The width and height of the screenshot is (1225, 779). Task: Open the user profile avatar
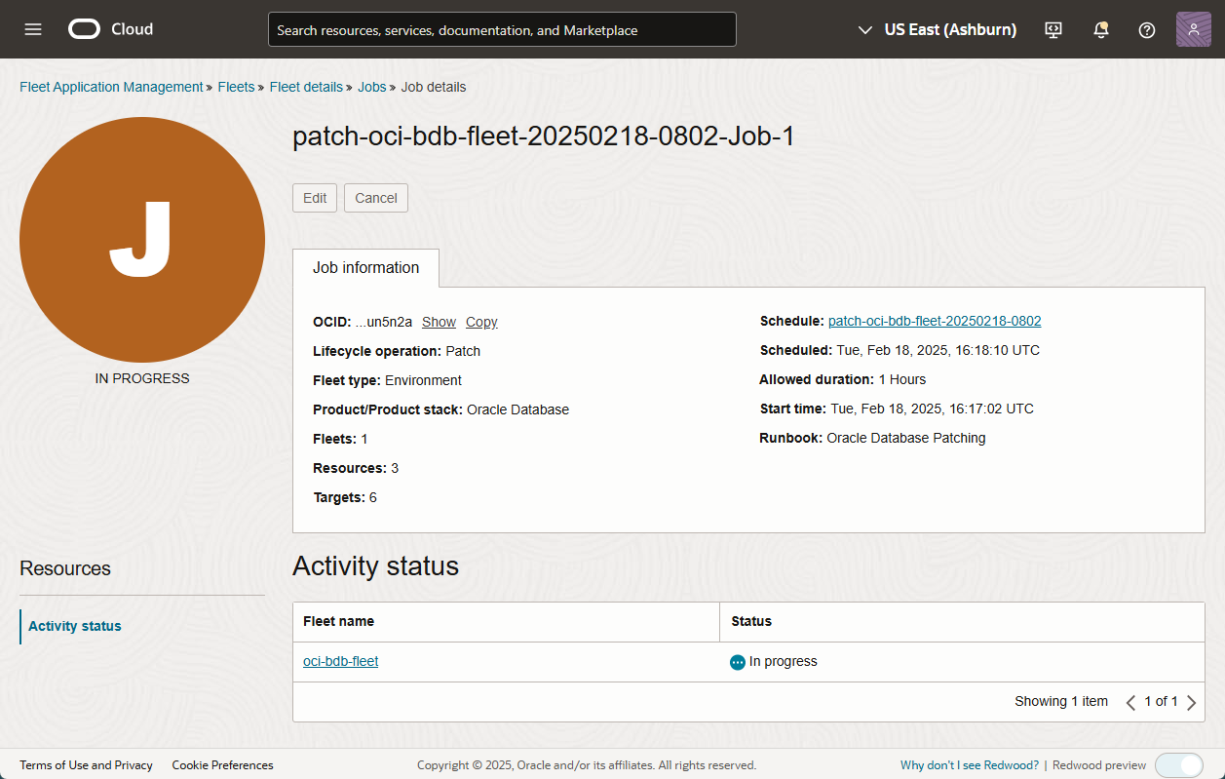pos(1193,29)
